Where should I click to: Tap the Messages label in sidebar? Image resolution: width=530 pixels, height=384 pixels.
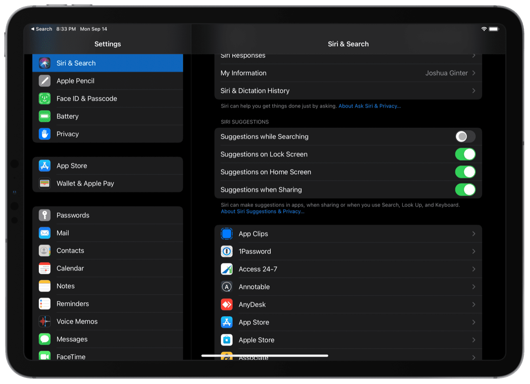click(72, 339)
